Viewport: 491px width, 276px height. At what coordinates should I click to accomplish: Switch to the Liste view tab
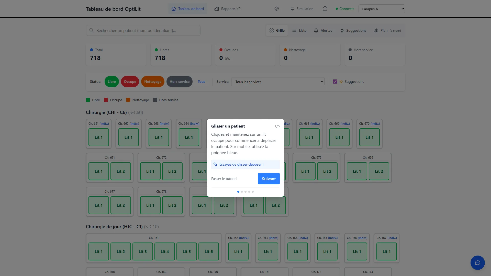pyautogui.click(x=299, y=30)
